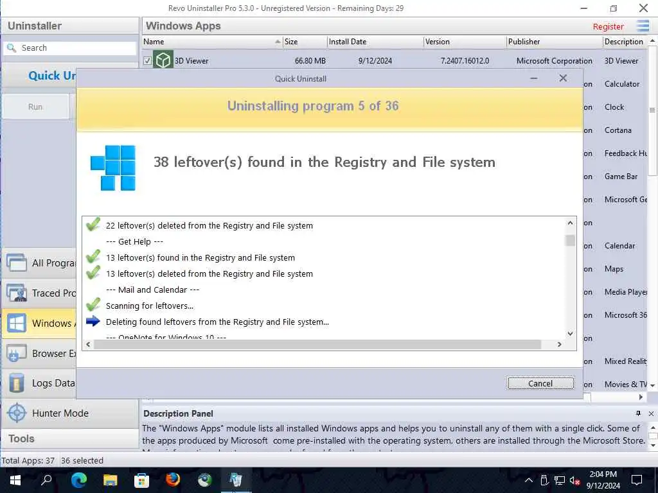Open the network tray icon
Image resolution: width=658 pixels, height=493 pixels.
(x=560, y=480)
